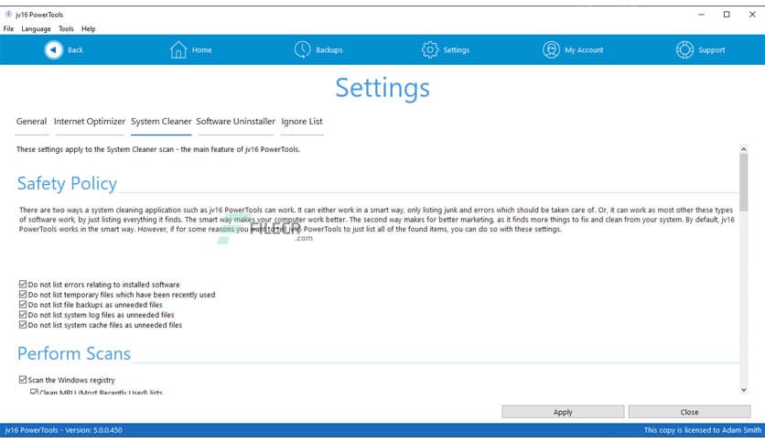Toggle Clean MRU lists checkbox
The height and width of the screenshot is (443, 765).
pos(34,392)
